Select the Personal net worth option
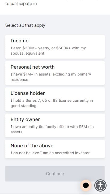 pyautogui.click(x=55, y=73)
